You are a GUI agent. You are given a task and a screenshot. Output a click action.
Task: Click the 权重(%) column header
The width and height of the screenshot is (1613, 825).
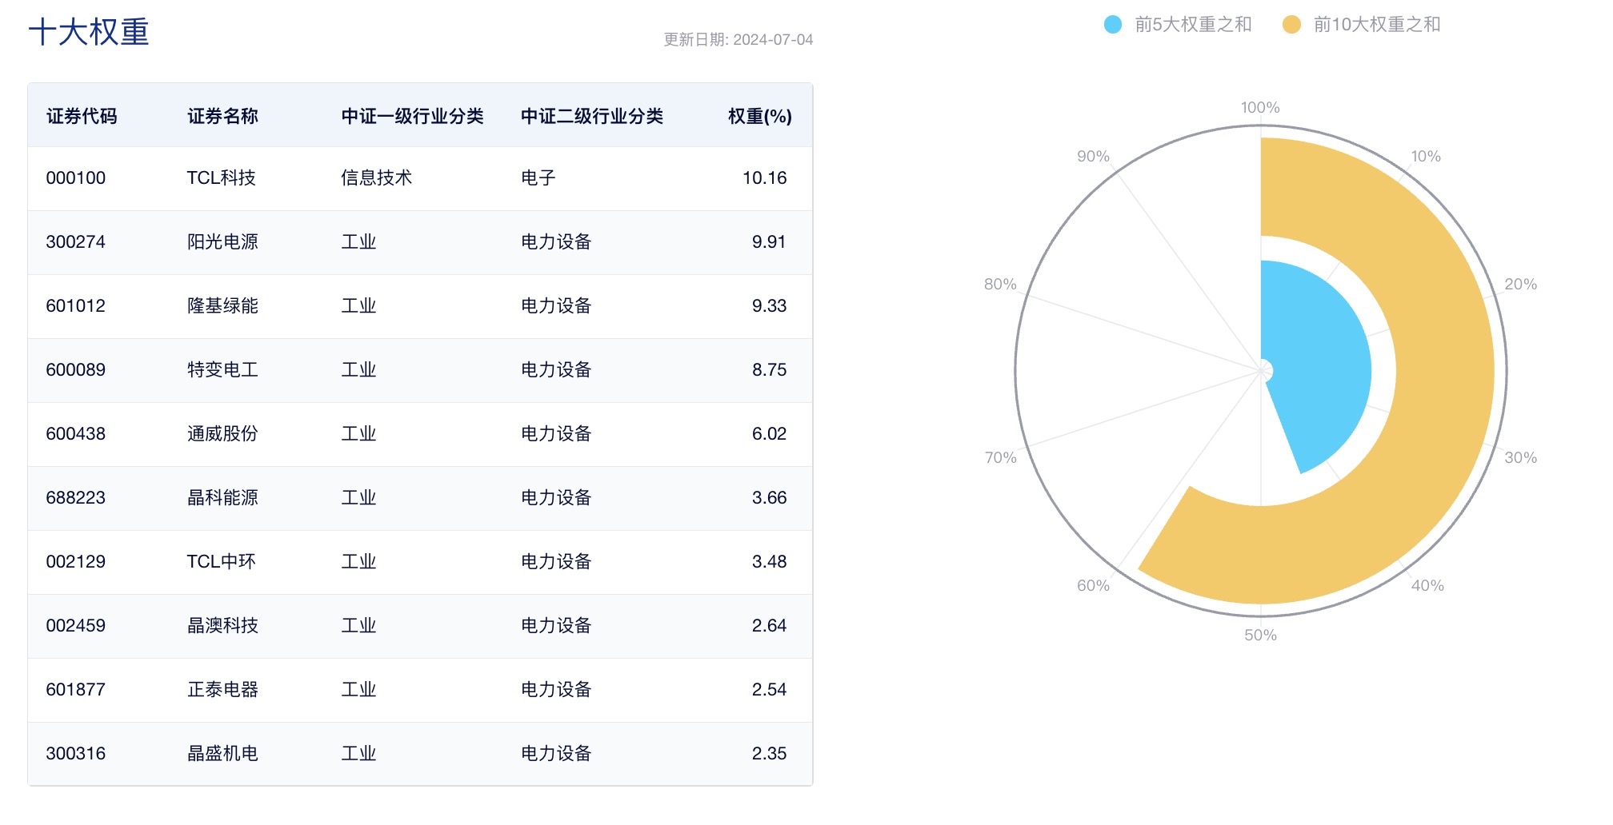pos(759,116)
